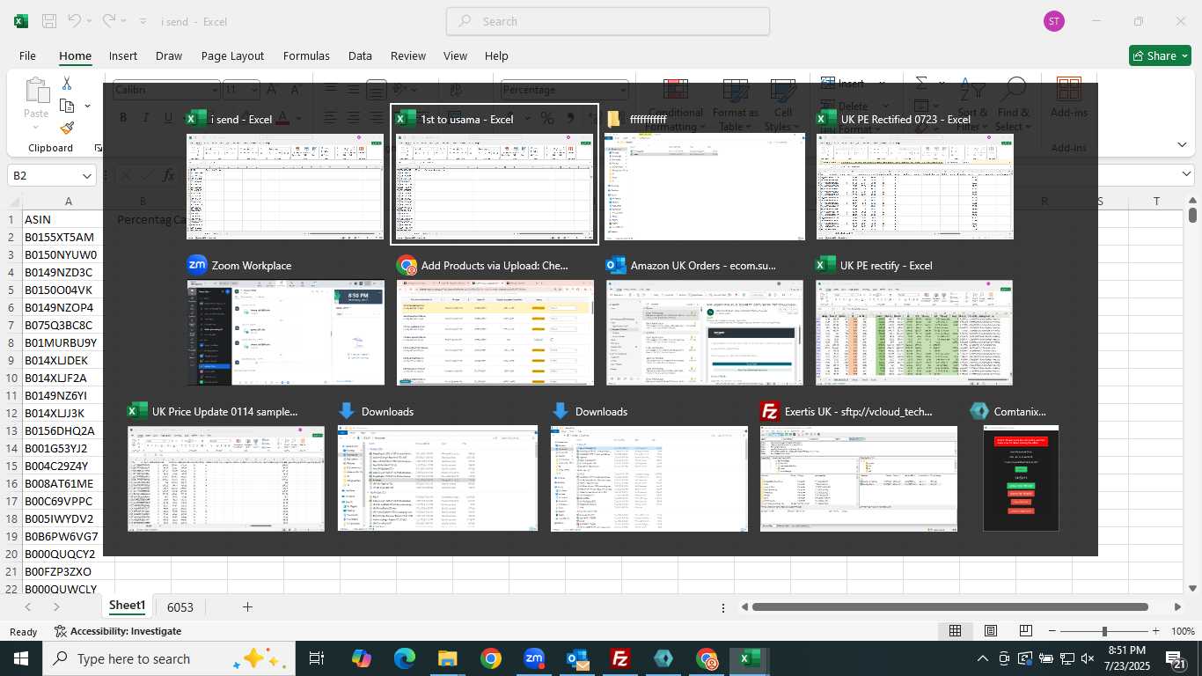
Task: Click the horizontal scrollbar of the sheet
Action: (x=950, y=606)
